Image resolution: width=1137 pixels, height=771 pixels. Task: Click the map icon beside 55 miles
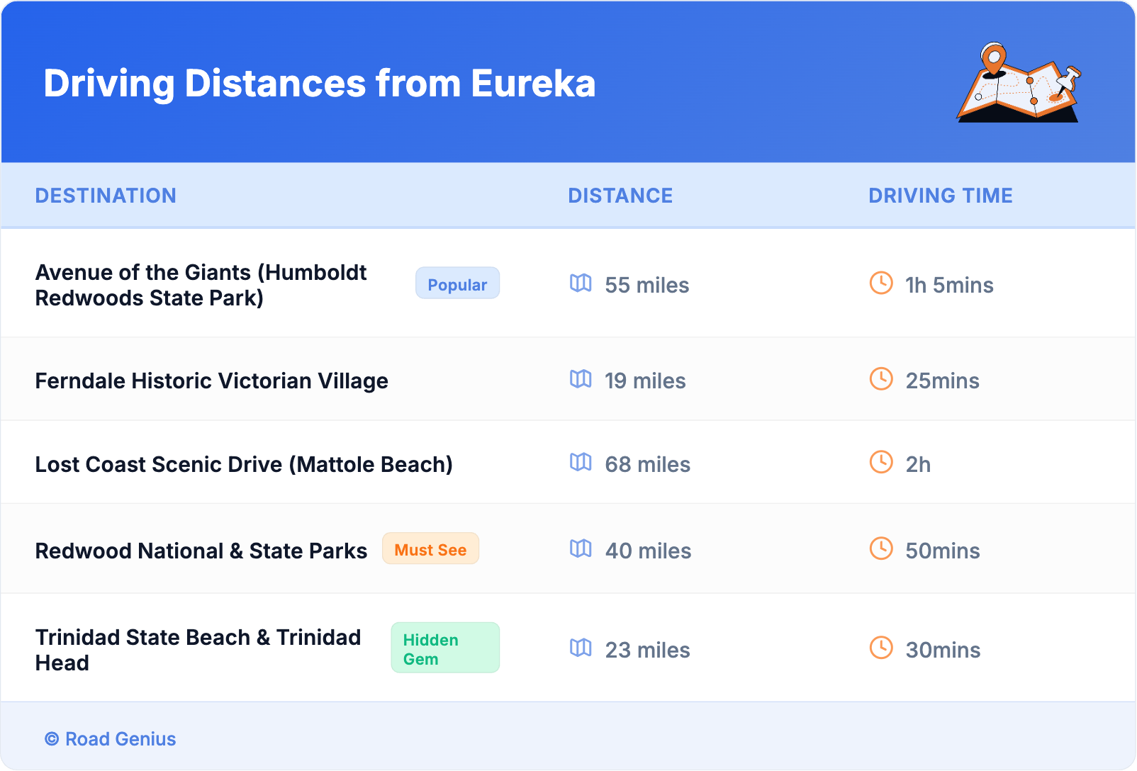[581, 283]
